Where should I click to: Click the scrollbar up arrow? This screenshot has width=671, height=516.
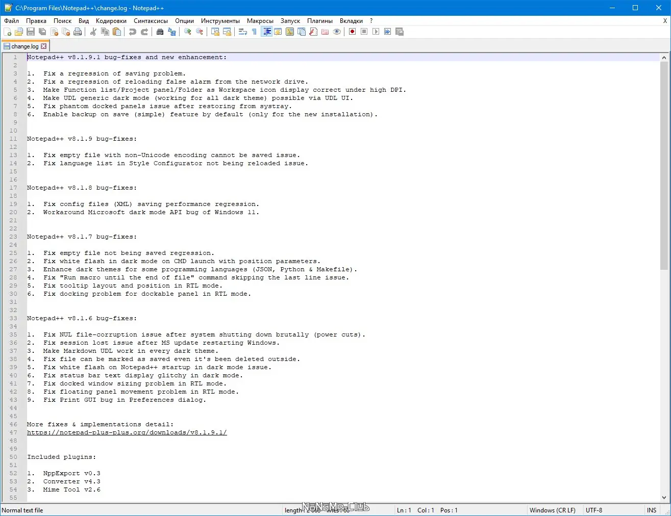[x=664, y=58]
